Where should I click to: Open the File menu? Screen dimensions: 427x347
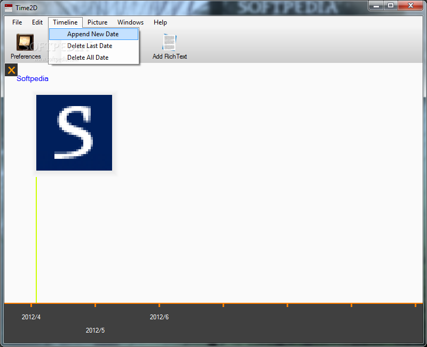pos(17,22)
